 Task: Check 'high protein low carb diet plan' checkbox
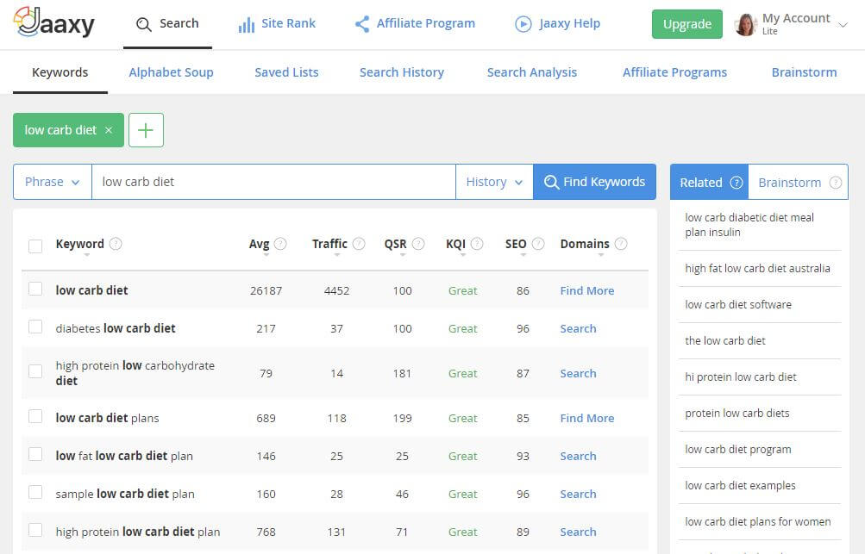(x=35, y=530)
